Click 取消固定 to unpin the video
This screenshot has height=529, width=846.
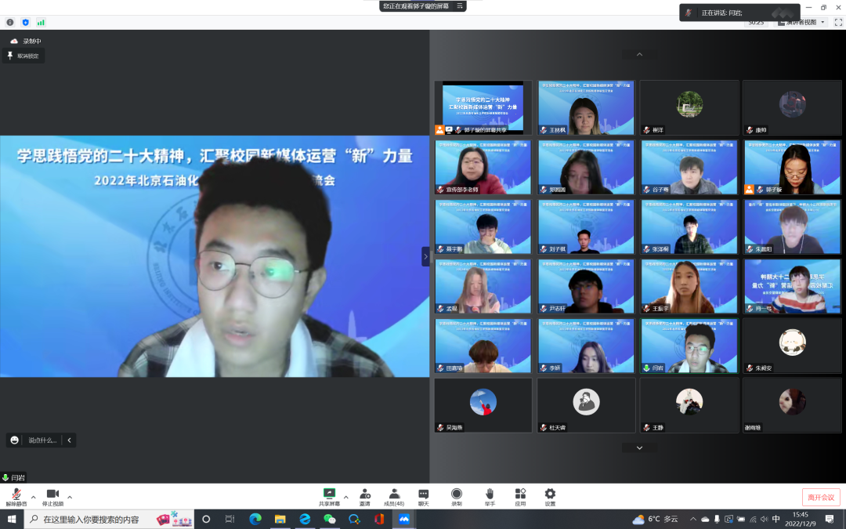point(24,56)
